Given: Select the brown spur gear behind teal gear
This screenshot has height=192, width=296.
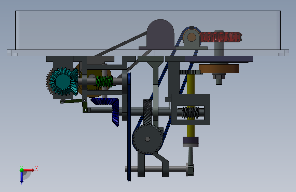Looking at the screenshot, I should point(50,82).
